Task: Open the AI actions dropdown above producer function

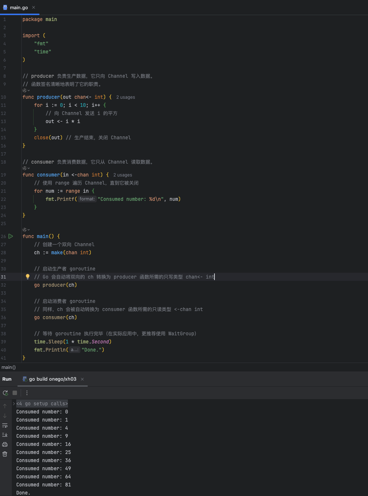Action: (x=26, y=90)
